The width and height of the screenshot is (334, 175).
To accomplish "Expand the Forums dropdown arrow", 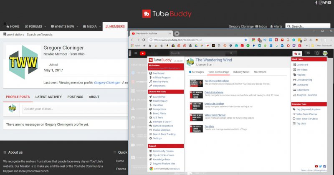I will tap(46, 27).
